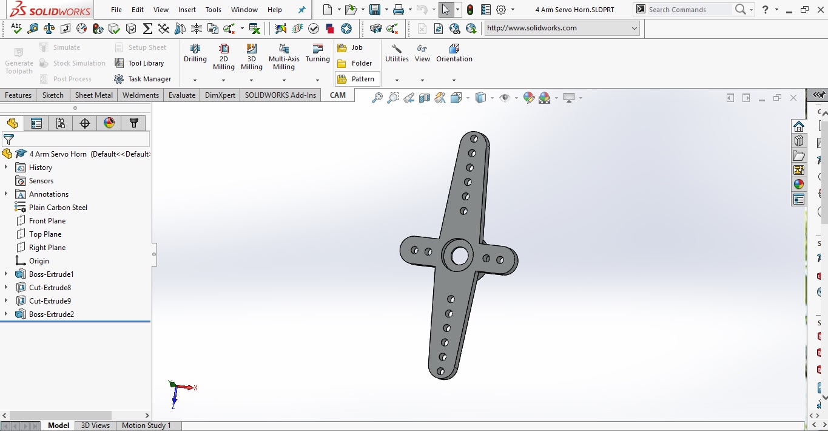Open the web address dropdown
Image resolution: width=828 pixels, height=431 pixels.
coord(634,28)
